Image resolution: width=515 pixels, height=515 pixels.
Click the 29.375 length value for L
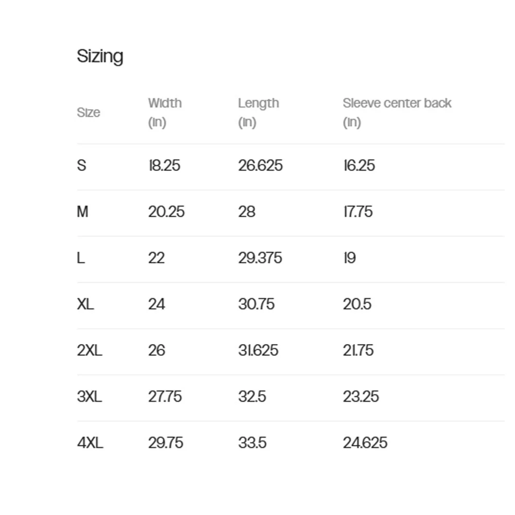pyautogui.click(x=260, y=258)
